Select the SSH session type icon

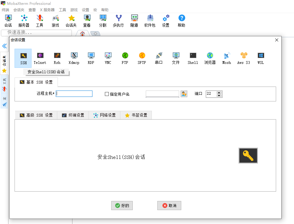click(23, 58)
